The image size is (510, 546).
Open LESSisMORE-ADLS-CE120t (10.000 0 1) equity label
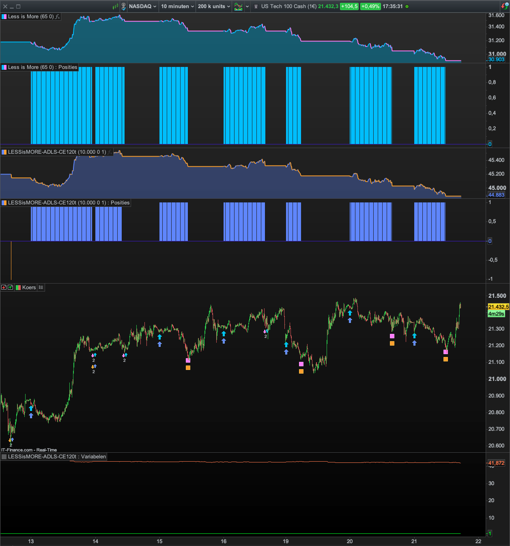tap(57, 152)
